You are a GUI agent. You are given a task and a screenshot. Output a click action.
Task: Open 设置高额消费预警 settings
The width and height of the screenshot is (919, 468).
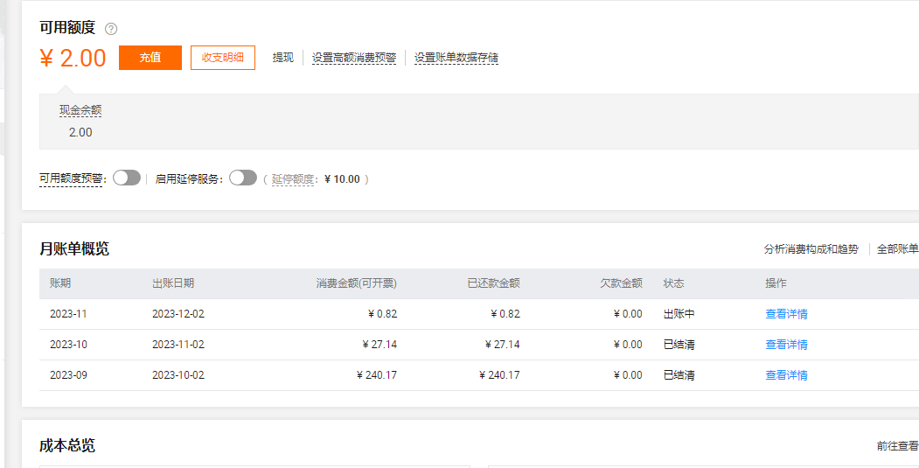[354, 58]
